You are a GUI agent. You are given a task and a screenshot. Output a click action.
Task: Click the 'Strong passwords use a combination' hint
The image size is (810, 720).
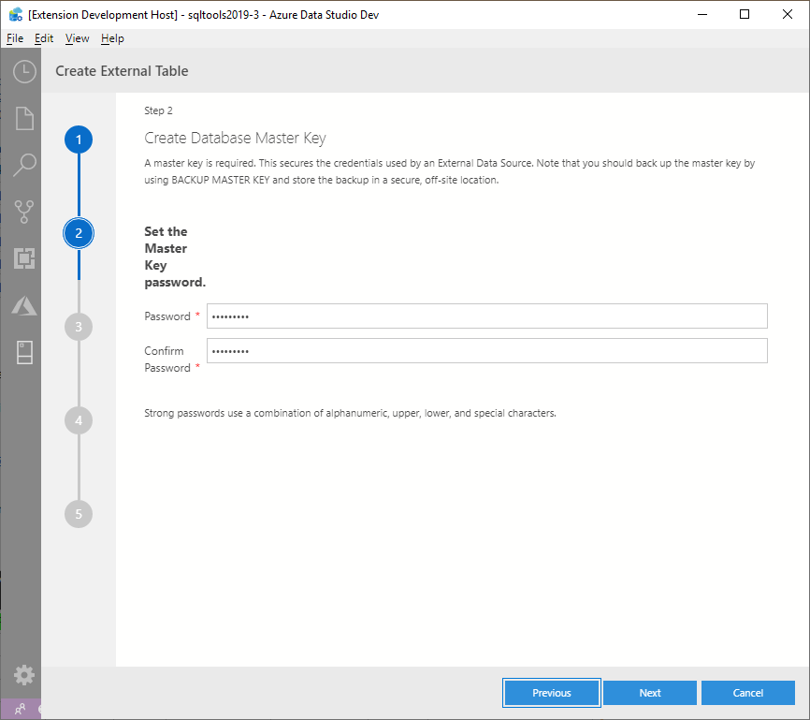(x=350, y=413)
